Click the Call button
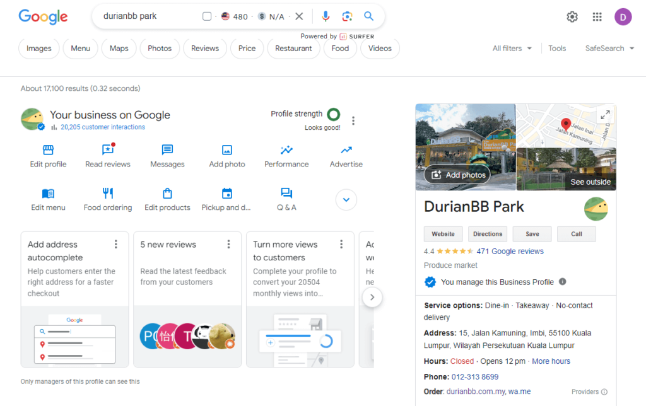The height and width of the screenshot is (406, 646). [577, 234]
